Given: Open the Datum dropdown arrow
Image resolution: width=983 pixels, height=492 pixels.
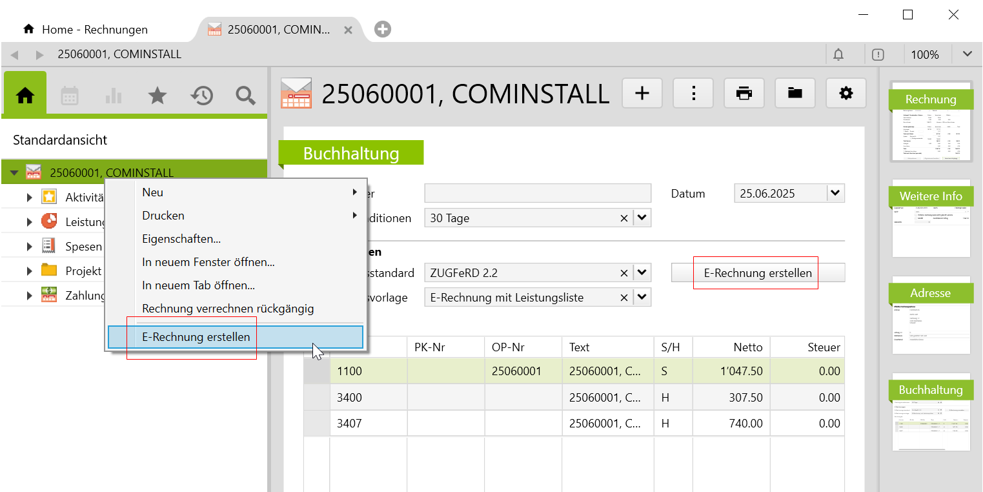Looking at the screenshot, I should [835, 193].
